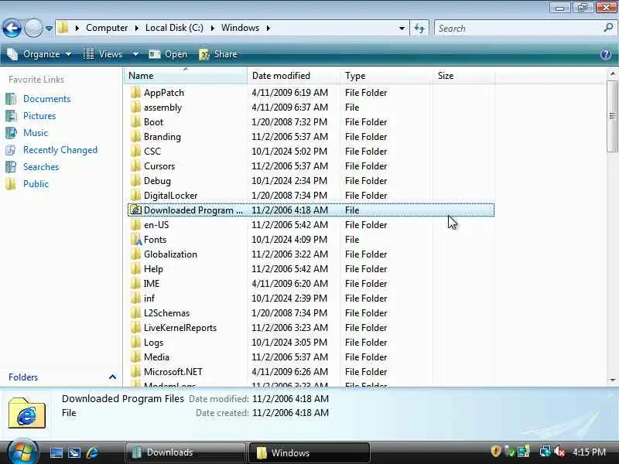Viewport: 619px width, 464px height.
Task: Select the Logs folder icon
Action: coord(135,343)
